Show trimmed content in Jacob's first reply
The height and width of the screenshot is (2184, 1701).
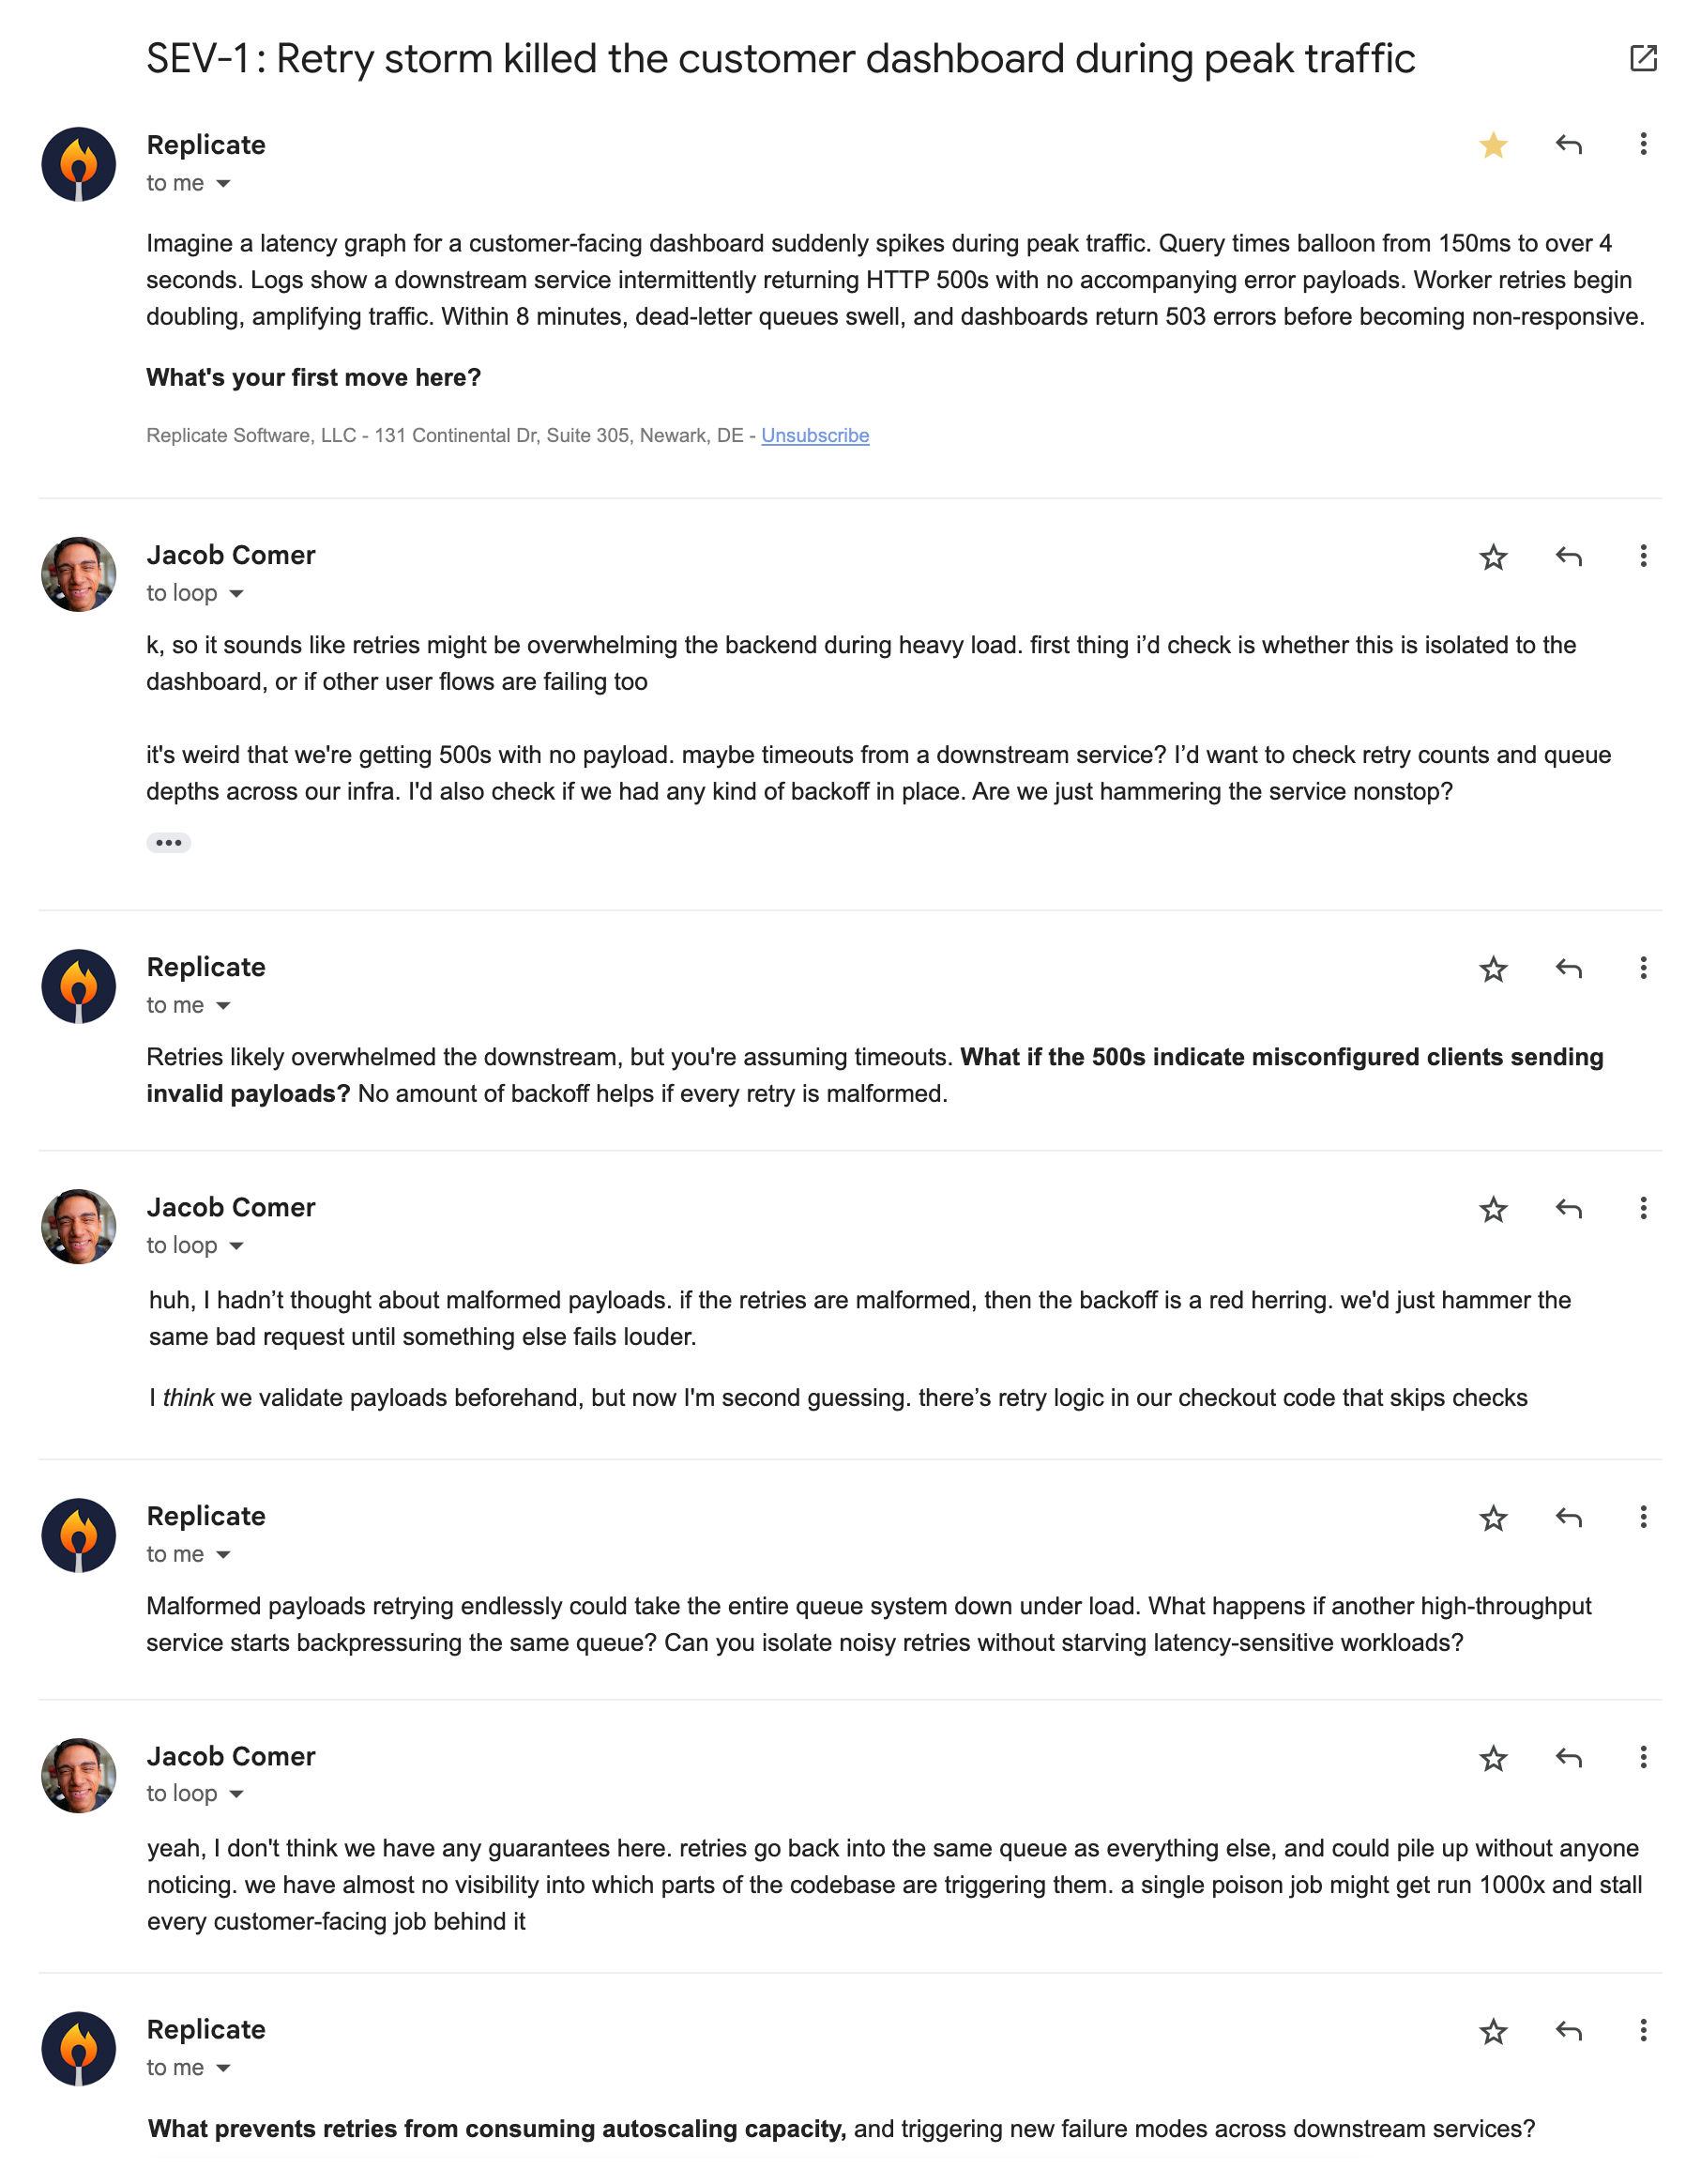point(168,843)
